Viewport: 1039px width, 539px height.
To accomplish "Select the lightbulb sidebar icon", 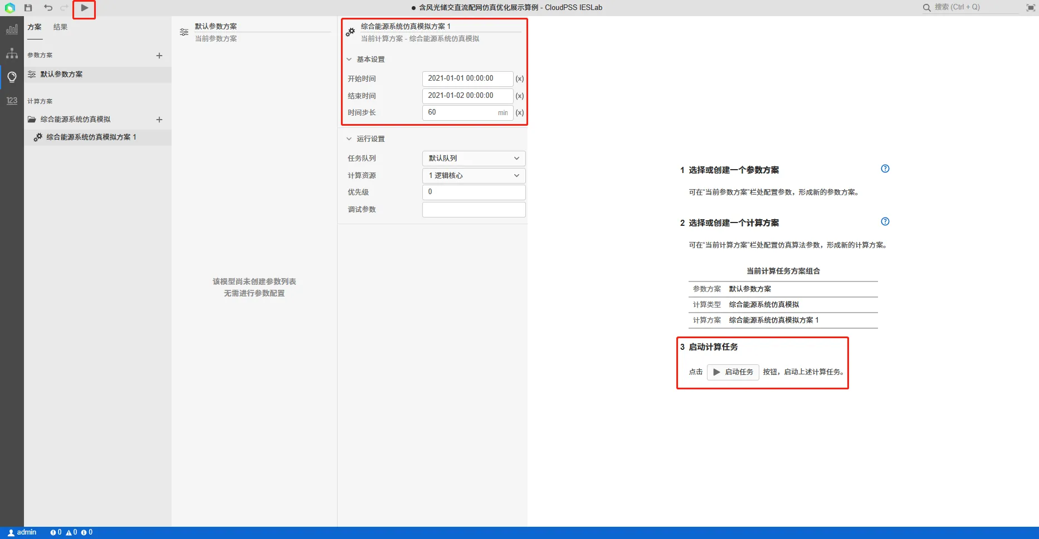I will click(12, 77).
